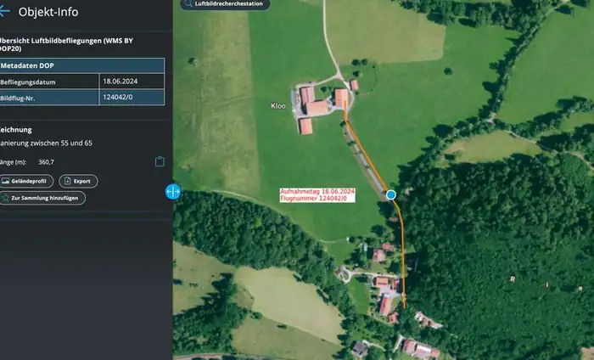The width and height of the screenshot is (594, 360).
Task: Select the blue vertex dot on the route
Action: [391, 194]
